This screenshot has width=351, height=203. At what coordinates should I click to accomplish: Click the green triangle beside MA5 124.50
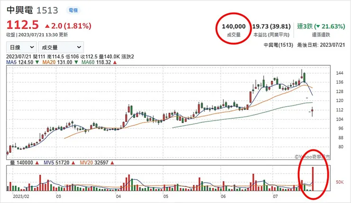pyautogui.click(x=37, y=62)
